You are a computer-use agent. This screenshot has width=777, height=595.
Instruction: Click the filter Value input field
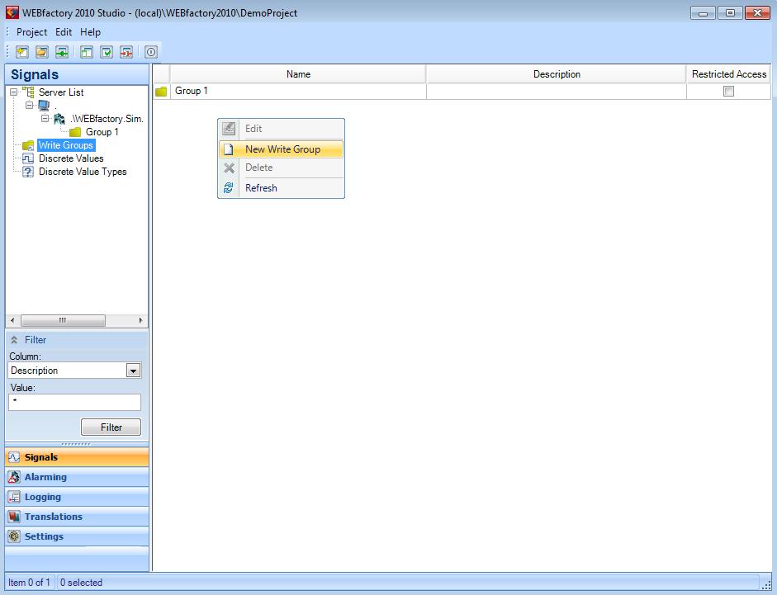(74, 402)
